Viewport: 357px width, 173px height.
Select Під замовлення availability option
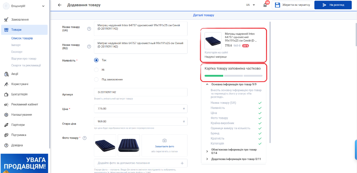[x=96, y=80]
